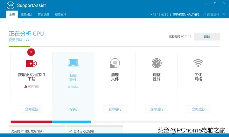The height and width of the screenshot is (137, 229).
Task: Click the 服务标签: HRLTNF2 text
Action: point(186,15)
